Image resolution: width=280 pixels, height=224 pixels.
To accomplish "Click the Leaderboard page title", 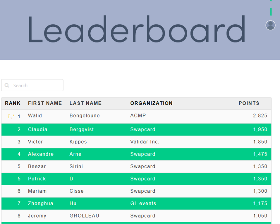I will pyautogui.click(x=136, y=30).
